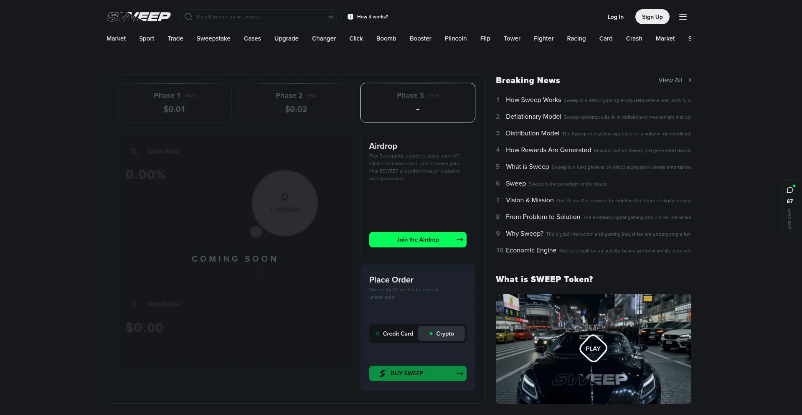Screen dimensions: 802x415
Task: Open the Flip game
Action: click(485, 38)
